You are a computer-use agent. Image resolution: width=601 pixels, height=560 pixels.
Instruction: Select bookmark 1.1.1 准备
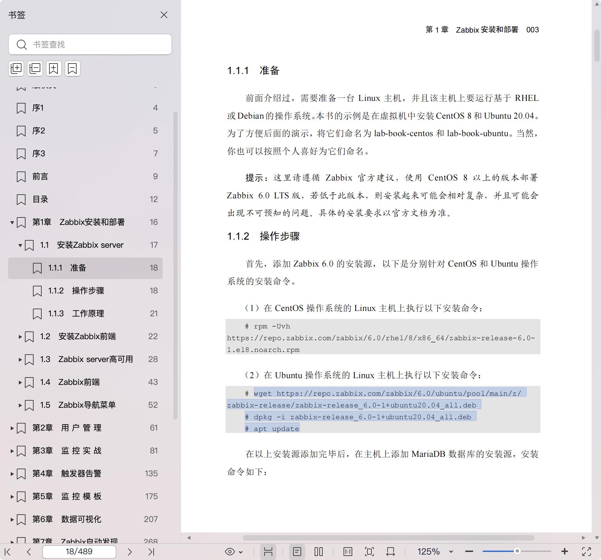(85, 268)
